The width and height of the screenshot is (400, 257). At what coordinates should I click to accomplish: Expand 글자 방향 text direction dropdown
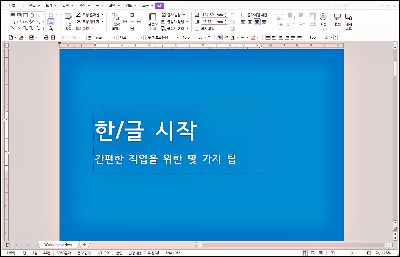184,15
